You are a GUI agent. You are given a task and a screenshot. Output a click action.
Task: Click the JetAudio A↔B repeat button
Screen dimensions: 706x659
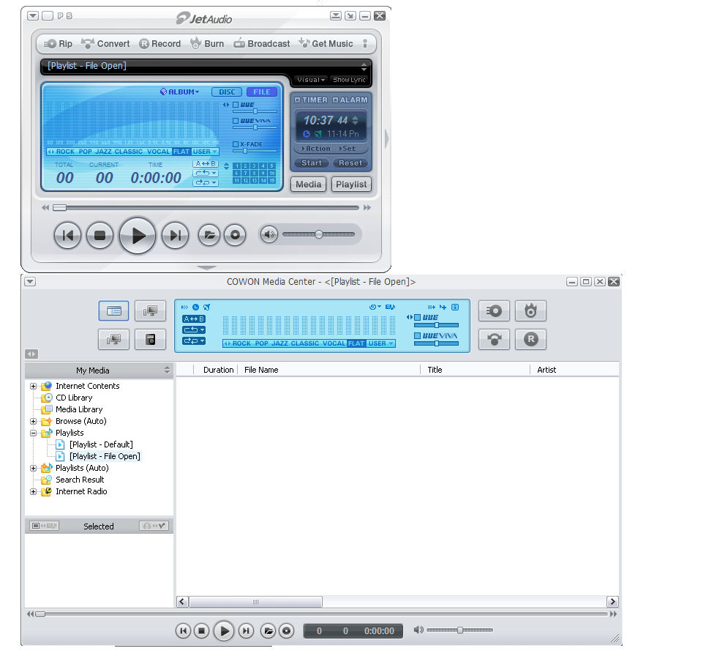(206, 164)
